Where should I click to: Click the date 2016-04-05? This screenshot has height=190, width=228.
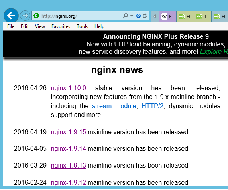30,148
